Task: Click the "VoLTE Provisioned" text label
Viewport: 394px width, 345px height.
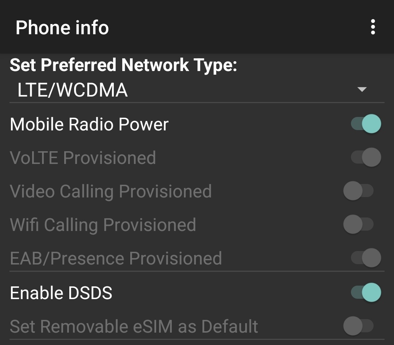Action: [83, 158]
